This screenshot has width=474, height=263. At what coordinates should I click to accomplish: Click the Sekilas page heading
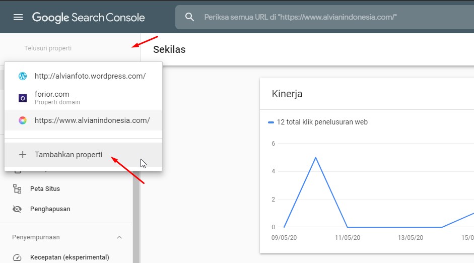point(169,49)
